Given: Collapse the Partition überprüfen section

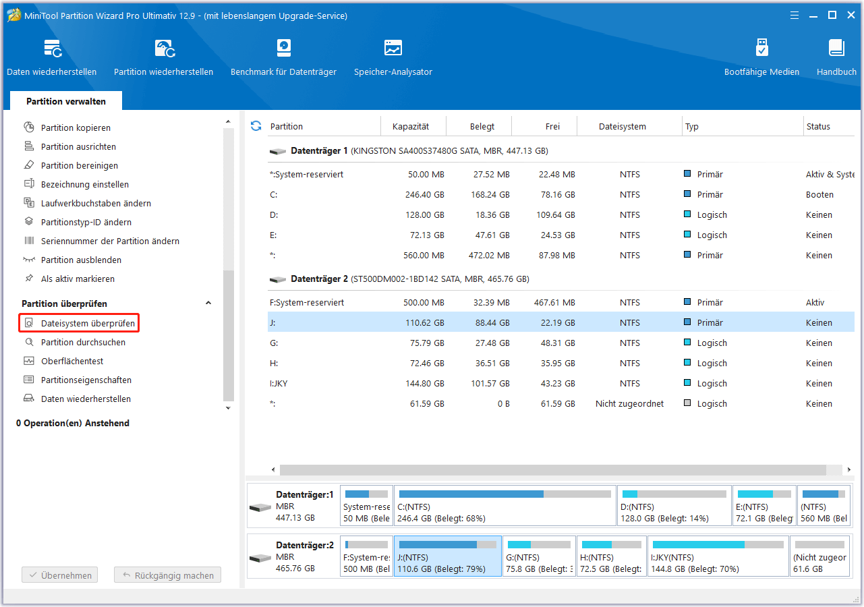Looking at the screenshot, I should coord(208,303).
